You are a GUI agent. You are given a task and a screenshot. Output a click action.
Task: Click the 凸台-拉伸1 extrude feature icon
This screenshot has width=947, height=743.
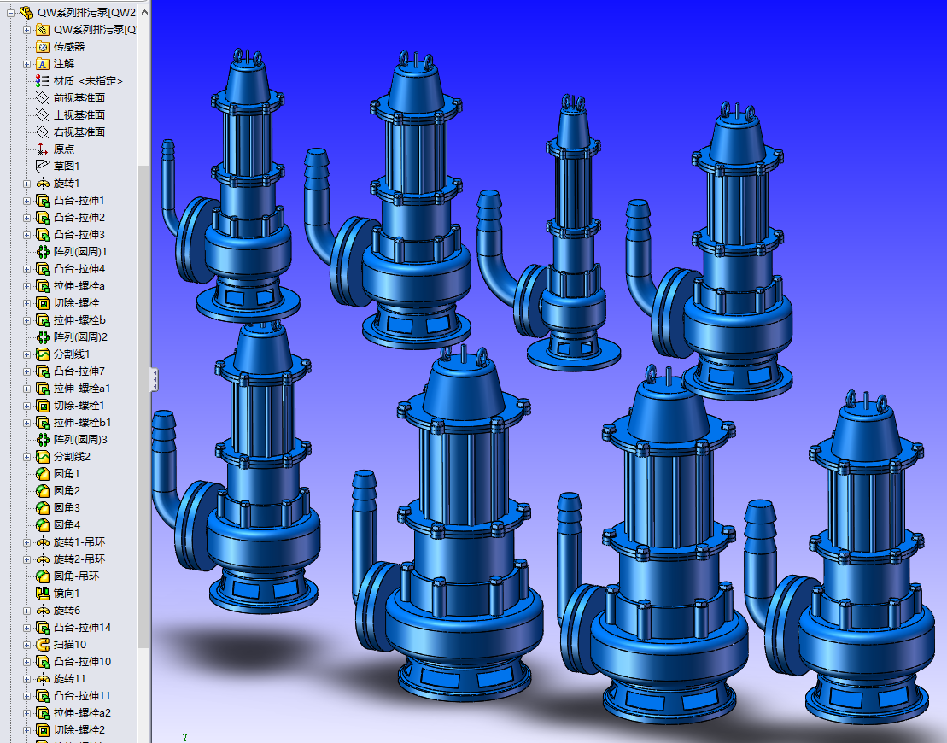43,200
